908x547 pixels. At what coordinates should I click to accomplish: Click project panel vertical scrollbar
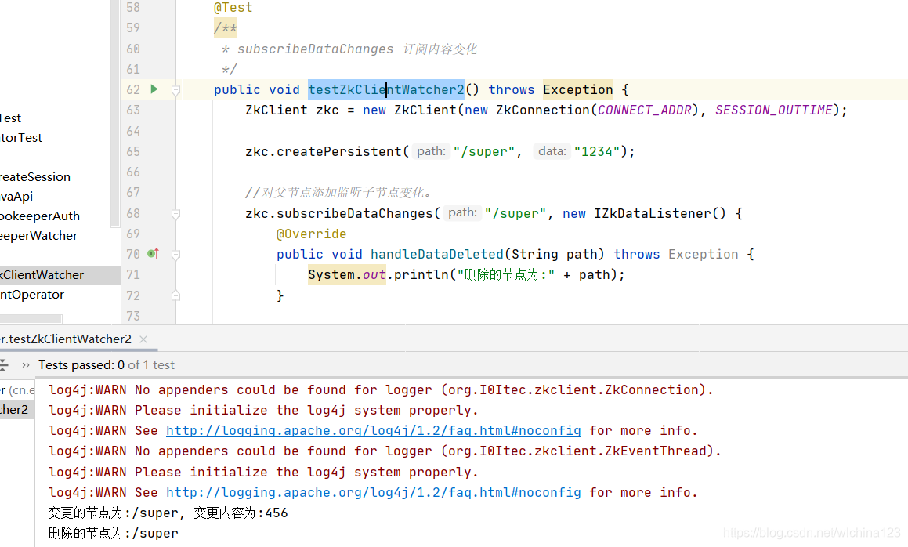(x=114, y=114)
